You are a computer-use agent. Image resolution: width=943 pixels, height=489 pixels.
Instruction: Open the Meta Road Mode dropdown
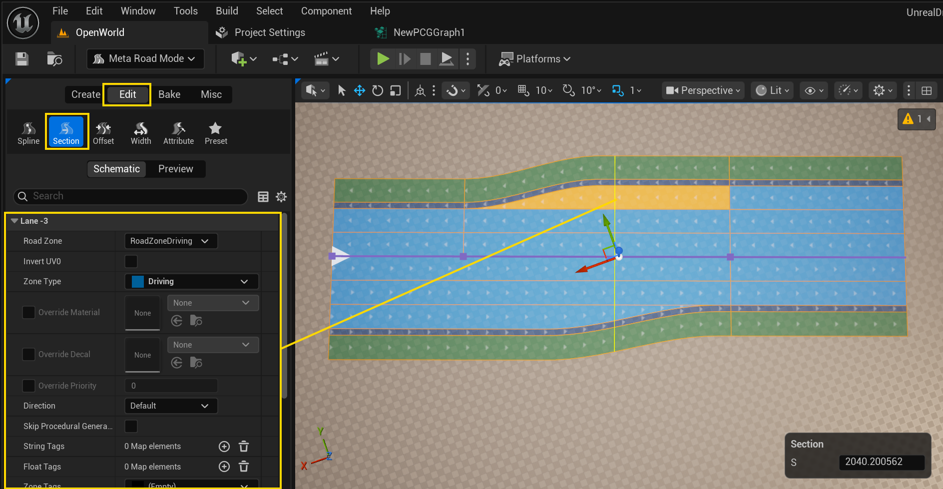click(x=146, y=58)
